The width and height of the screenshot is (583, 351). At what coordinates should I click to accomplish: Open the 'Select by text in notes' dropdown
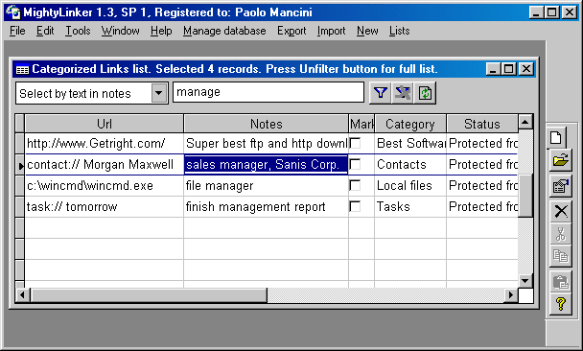[159, 93]
